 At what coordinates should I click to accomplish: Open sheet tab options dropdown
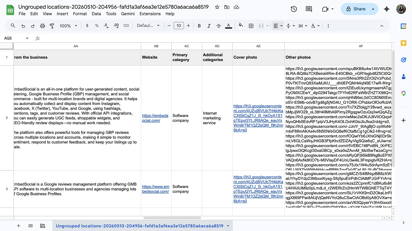pos(228,226)
